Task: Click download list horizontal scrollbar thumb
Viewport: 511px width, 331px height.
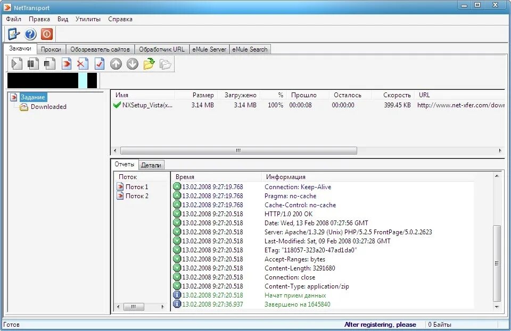Action: tap(238, 150)
